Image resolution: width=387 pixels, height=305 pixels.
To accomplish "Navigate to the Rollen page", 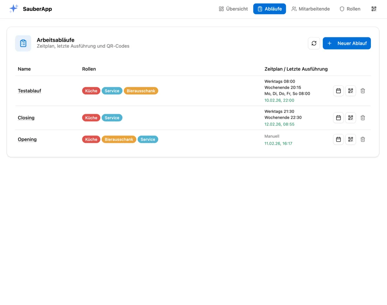I will [350, 9].
